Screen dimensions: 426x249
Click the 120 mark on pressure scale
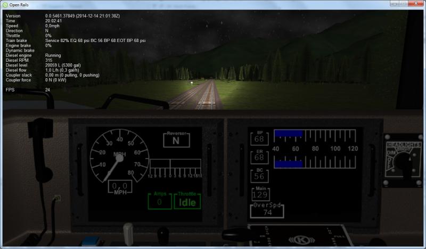[353, 148]
